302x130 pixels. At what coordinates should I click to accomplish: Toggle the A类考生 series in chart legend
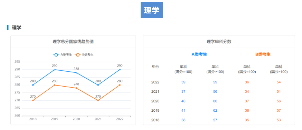(x=63, y=54)
